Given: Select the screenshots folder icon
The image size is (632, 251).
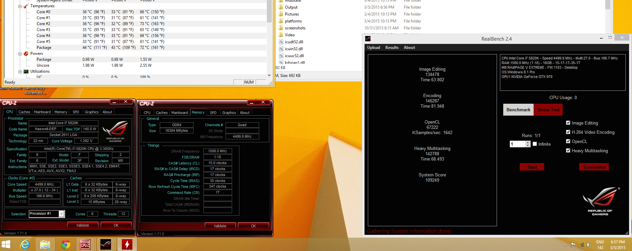Looking at the screenshot, I should [281, 28].
